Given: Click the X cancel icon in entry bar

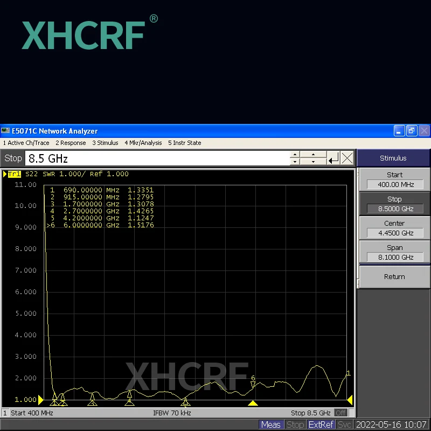Looking at the screenshot, I should click(x=347, y=158).
